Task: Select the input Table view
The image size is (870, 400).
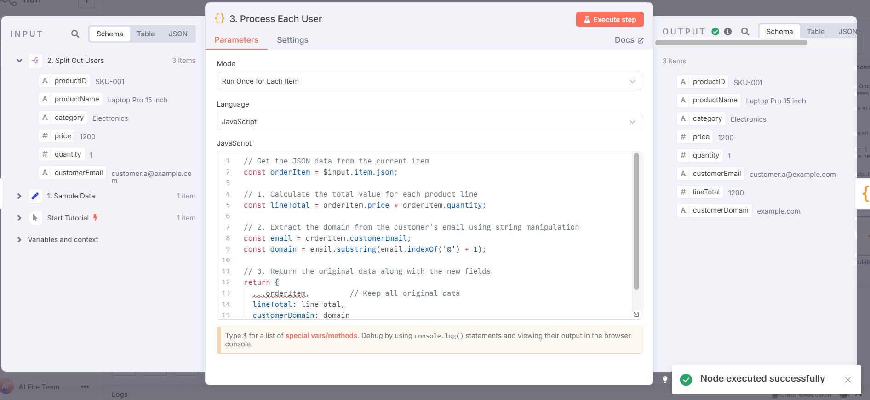Action: pos(146,34)
